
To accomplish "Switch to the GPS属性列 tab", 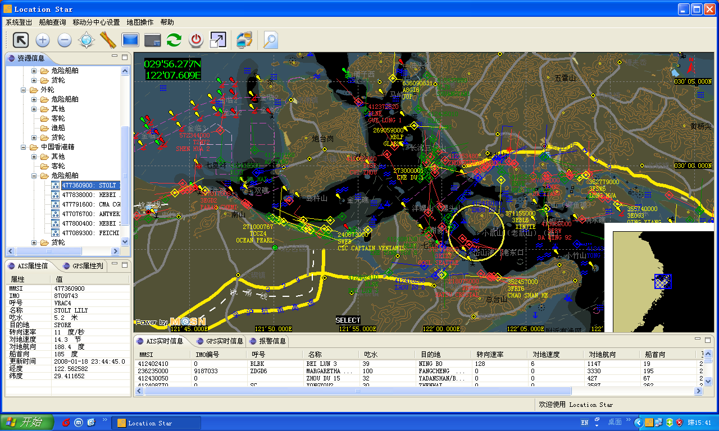I will click(x=83, y=266).
